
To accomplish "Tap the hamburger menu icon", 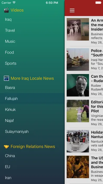I will 72,11.
